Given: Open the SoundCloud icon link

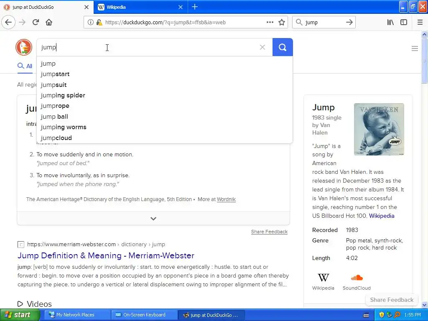Looking at the screenshot, I should click(357, 278).
